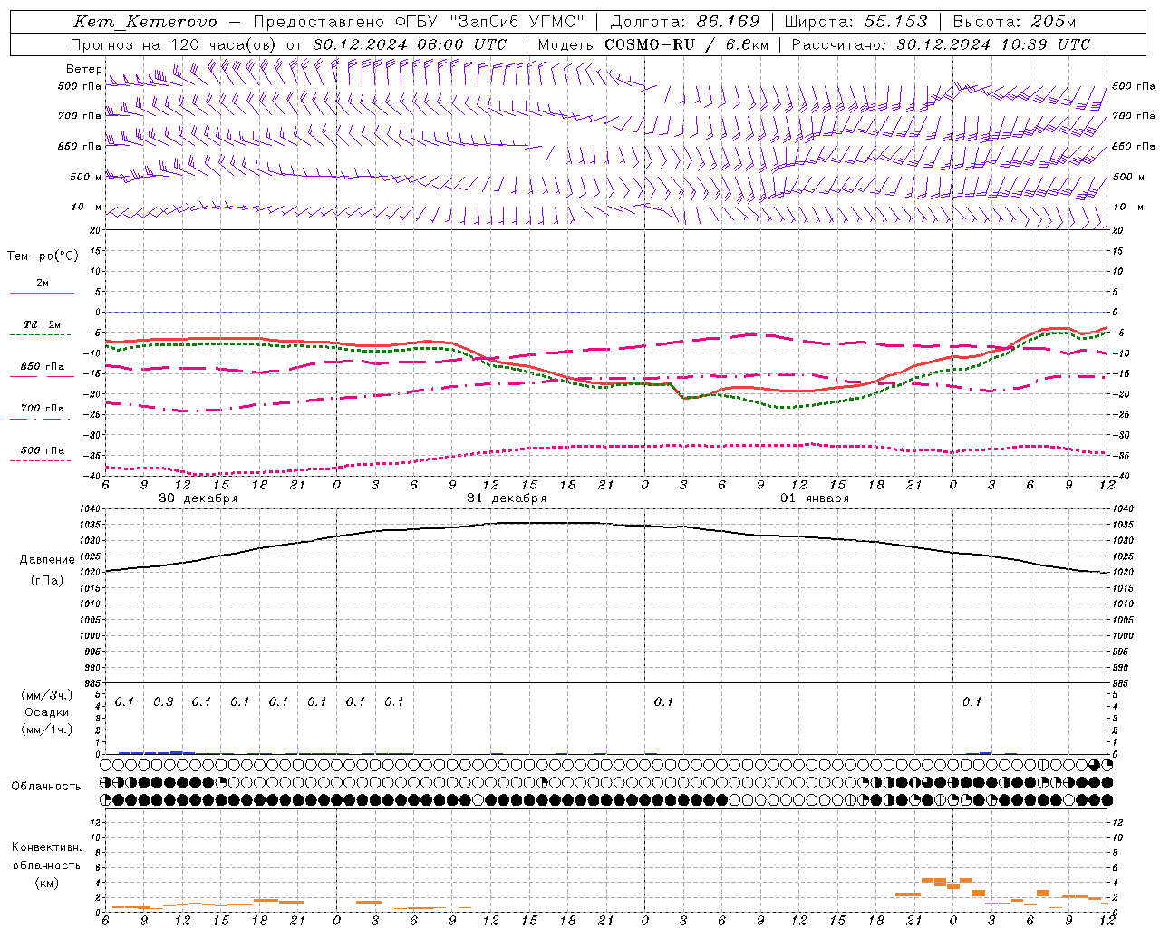Click the 0.3 precipitation value
This screenshot has height=928, width=1160.
(x=163, y=702)
